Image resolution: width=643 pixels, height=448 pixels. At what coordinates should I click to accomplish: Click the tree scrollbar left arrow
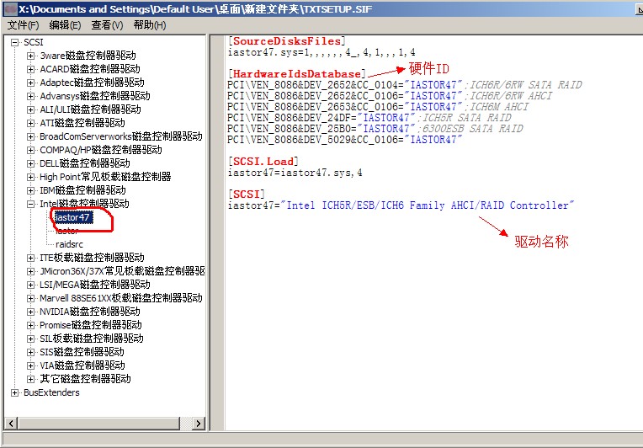point(11,423)
